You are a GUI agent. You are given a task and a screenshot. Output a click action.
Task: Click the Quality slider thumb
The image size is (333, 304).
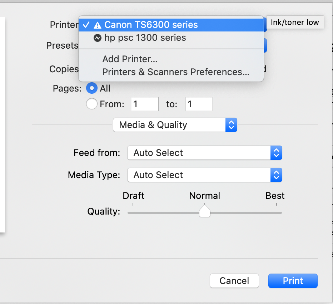205,211
